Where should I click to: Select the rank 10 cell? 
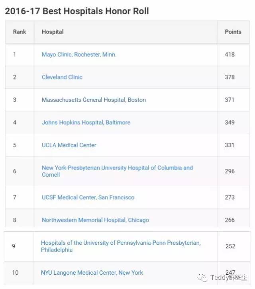(15, 273)
